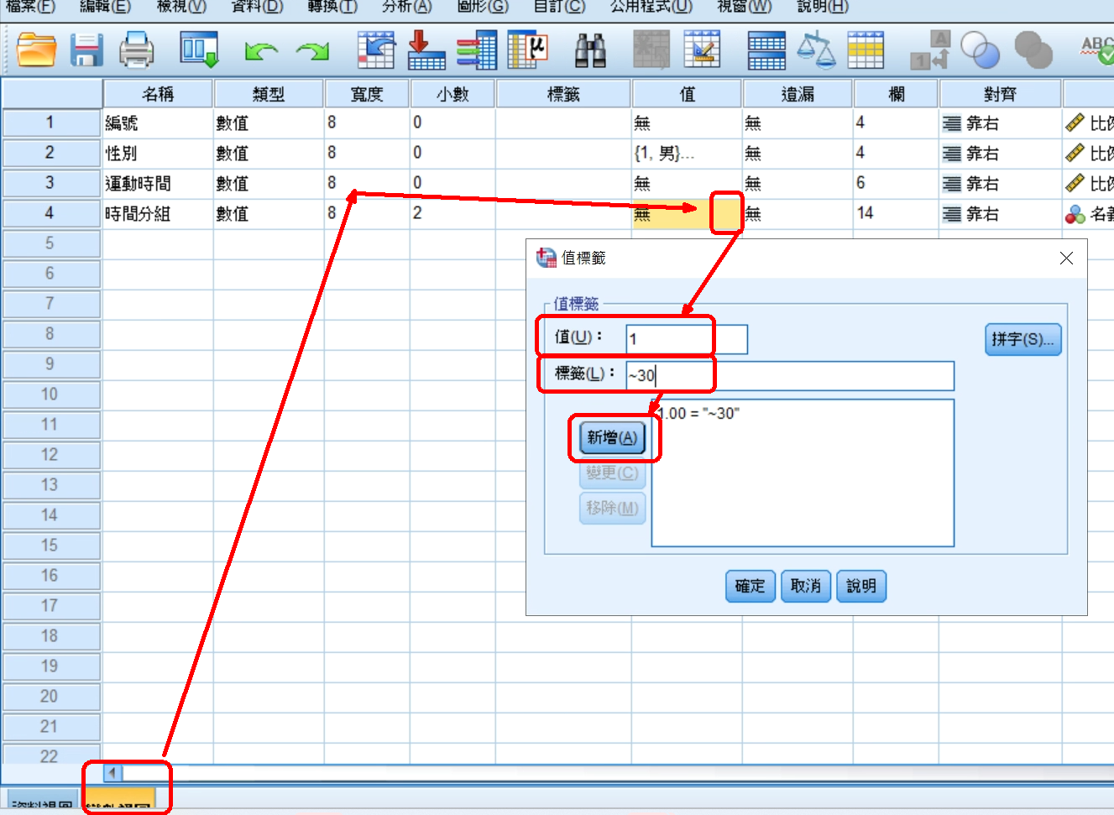Print using the printer toolbar icon
1114x815 pixels.
coord(136,50)
